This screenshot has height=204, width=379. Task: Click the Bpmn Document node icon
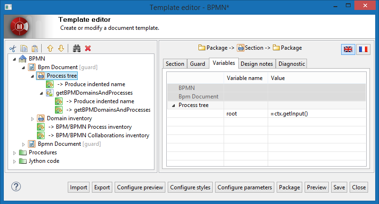pyautogui.click(x=32, y=144)
